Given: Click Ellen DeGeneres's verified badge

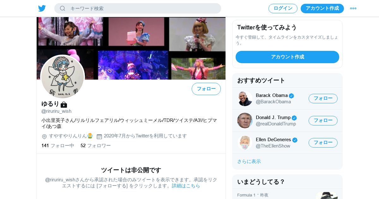Looking at the screenshot, I should [295, 140].
